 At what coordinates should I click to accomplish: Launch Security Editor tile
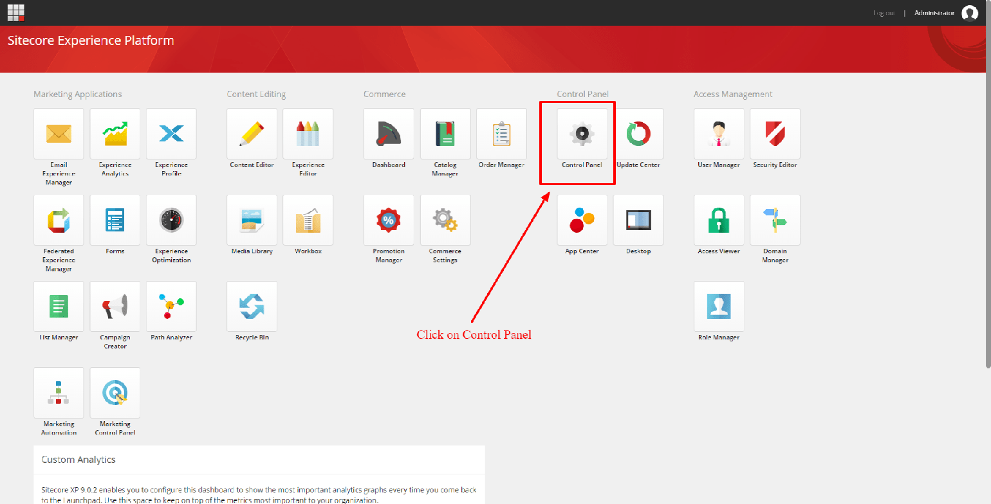click(775, 134)
